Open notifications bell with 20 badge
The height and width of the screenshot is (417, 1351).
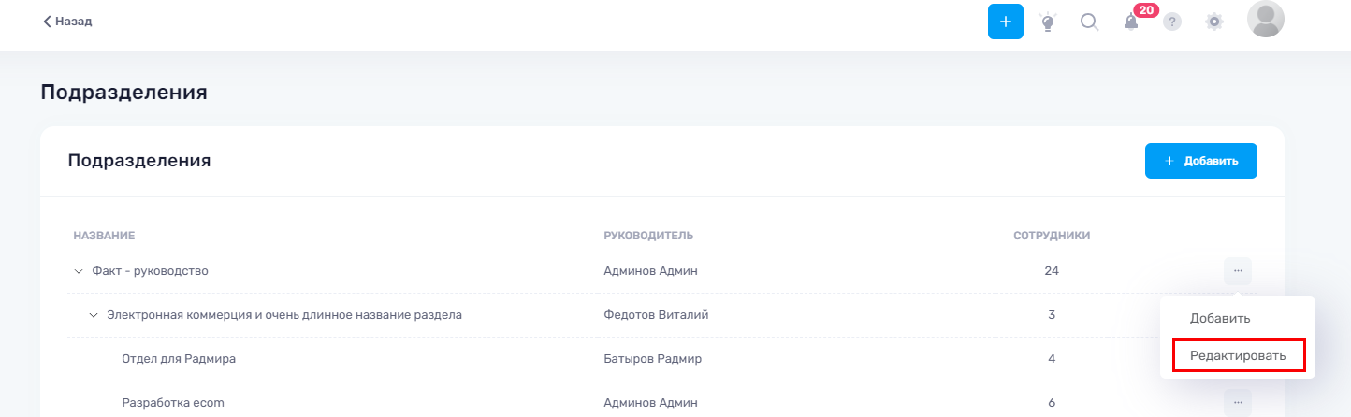pyautogui.click(x=1131, y=22)
